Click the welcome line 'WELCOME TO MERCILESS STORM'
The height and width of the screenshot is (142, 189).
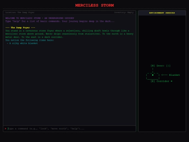(40, 18)
